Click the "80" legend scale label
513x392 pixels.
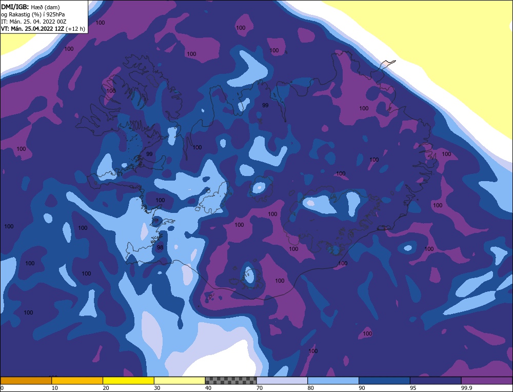pyautogui.click(x=311, y=388)
